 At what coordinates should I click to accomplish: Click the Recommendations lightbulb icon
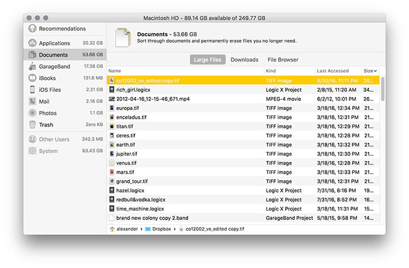pos(32,29)
